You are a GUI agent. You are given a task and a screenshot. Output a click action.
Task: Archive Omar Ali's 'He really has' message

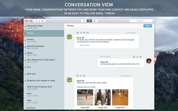click(77, 33)
